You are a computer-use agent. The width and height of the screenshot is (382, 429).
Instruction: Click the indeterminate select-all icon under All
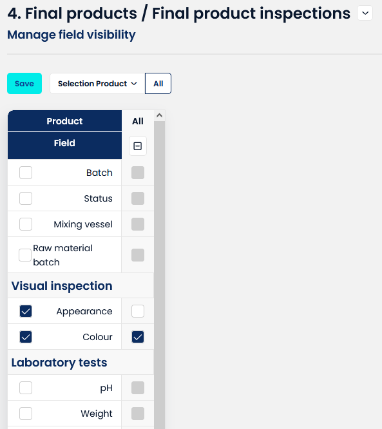click(x=138, y=146)
